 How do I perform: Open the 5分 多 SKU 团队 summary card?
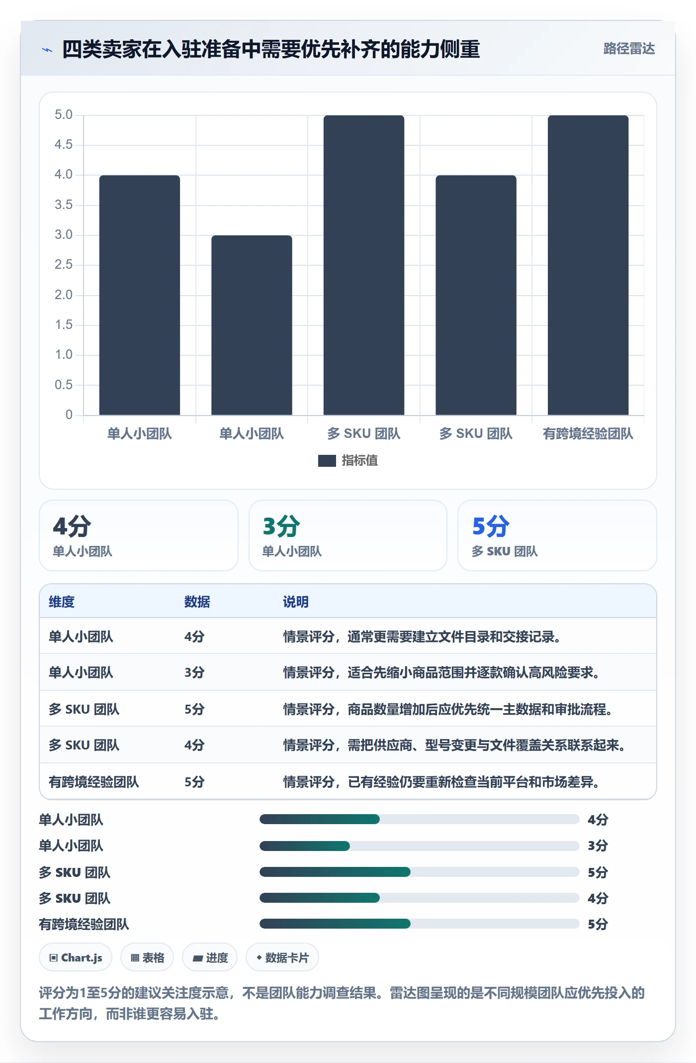pyautogui.click(x=557, y=535)
